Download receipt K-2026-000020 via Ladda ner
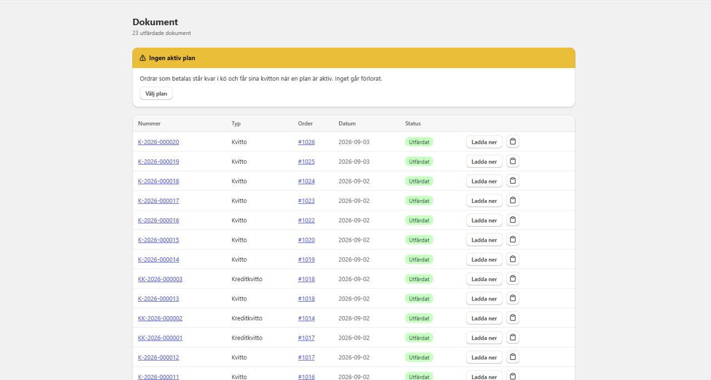 pyautogui.click(x=484, y=142)
